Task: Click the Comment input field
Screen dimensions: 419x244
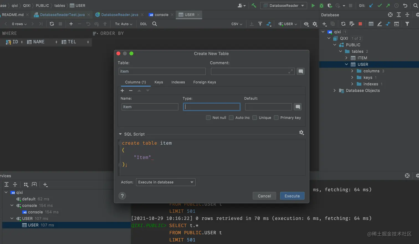Action: click(x=252, y=71)
